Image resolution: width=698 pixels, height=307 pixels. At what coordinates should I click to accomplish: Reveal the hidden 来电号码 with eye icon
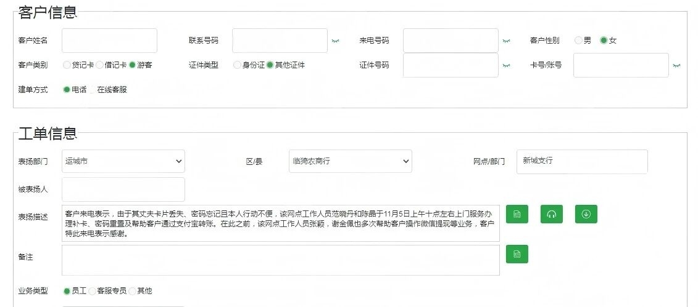click(506, 41)
